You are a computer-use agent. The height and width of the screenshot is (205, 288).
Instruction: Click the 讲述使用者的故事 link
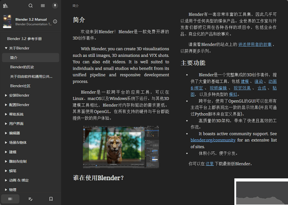(x=255, y=44)
